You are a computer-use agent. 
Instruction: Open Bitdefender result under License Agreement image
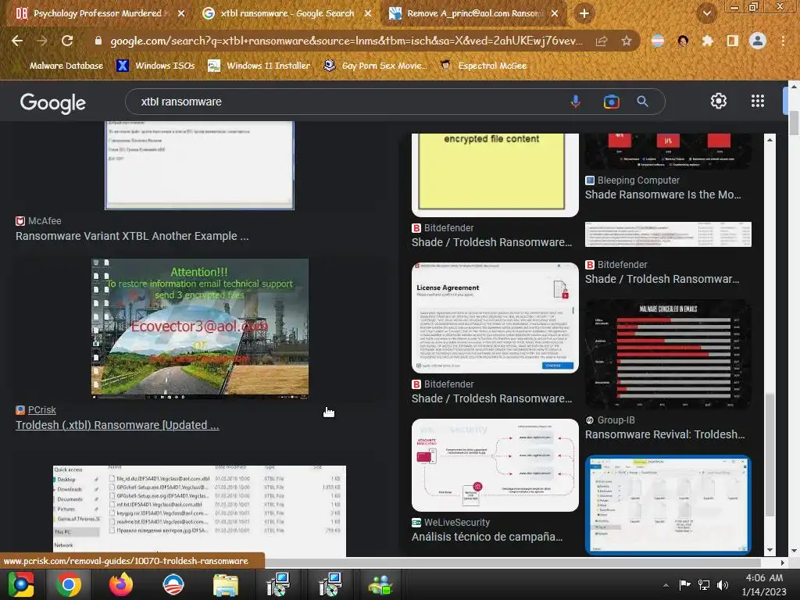coord(492,398)
